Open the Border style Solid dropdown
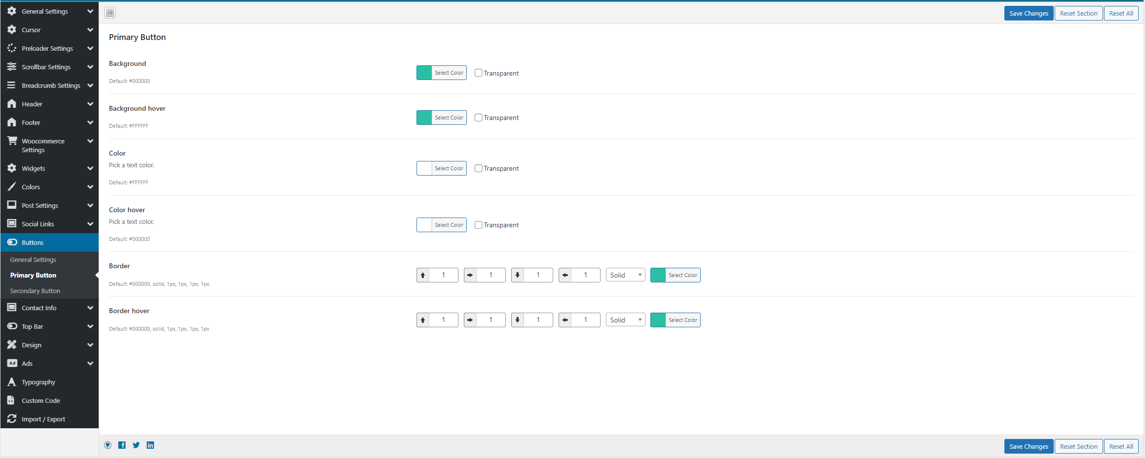 click(x=625, y=275)
